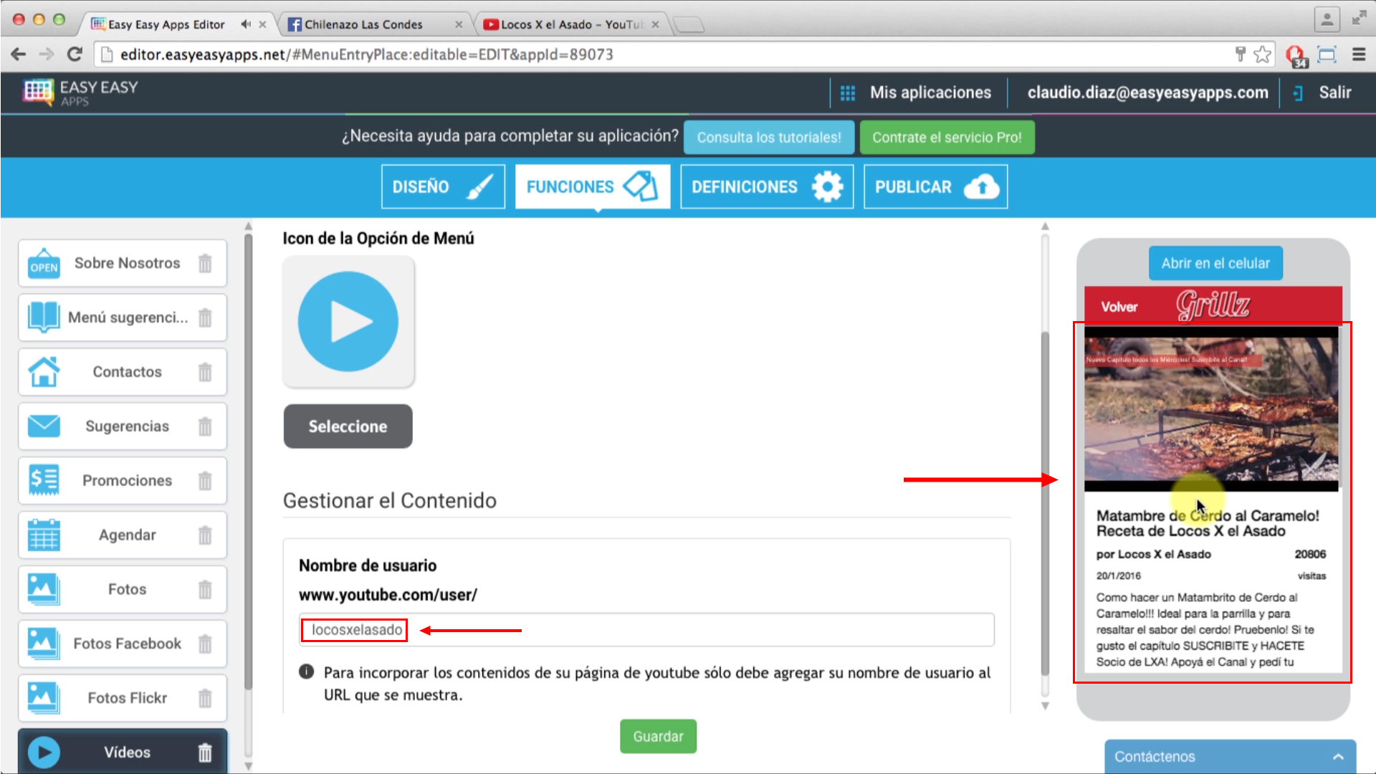Open the Chilenazo Las Condes tab

point(362,24)
